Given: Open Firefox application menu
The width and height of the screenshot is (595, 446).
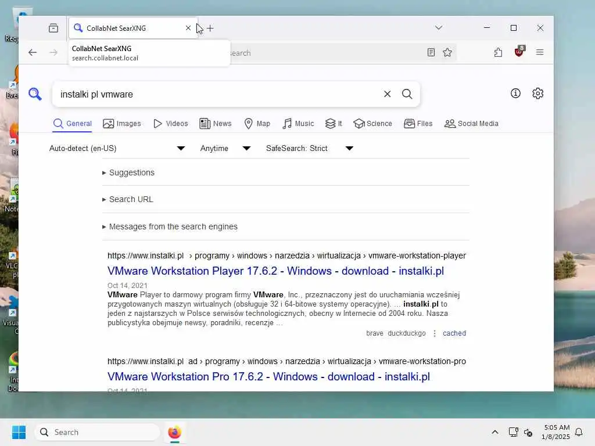Looking at the screenshot, I should tap(540, 52).
